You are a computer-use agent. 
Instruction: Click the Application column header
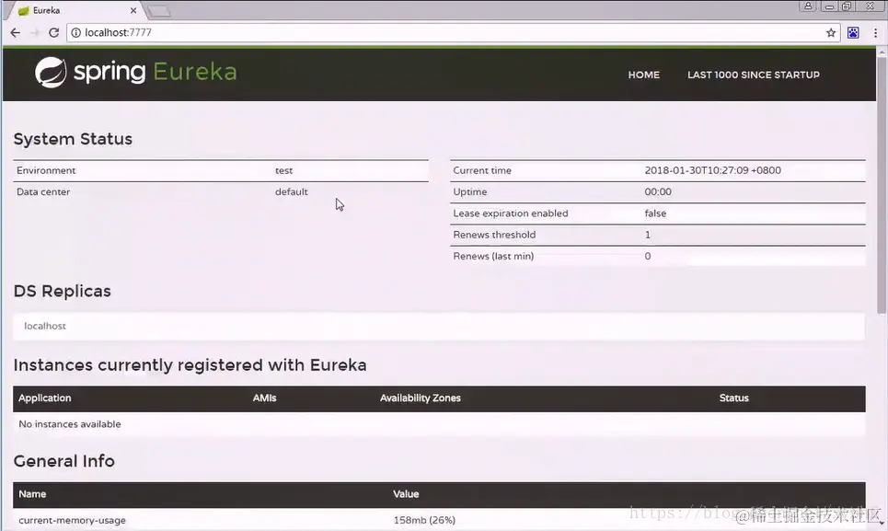click(45, 398)
